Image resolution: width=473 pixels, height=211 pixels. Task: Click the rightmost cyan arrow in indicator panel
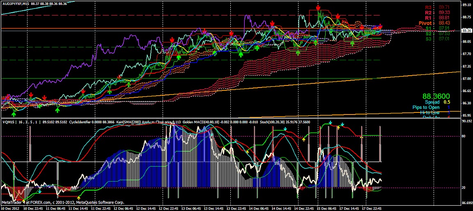tap(342, 124)
